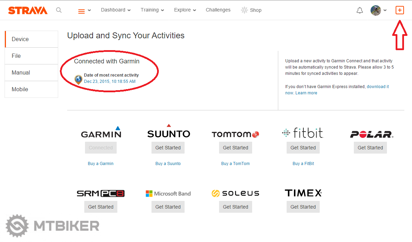Screen dimensions: 412x242
Task: Click the Timex logo
Action: [x=303, y=193]
